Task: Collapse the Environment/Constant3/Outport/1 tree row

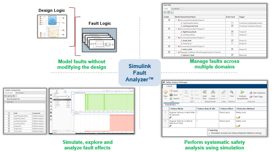Action: pyautogui.click(x=176, y=46)
